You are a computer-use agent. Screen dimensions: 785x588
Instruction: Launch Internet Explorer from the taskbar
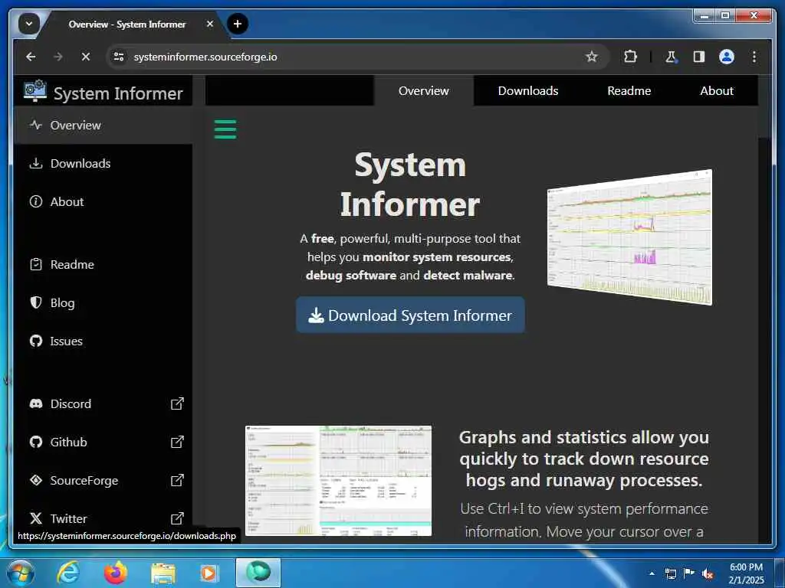pos(67,573)
